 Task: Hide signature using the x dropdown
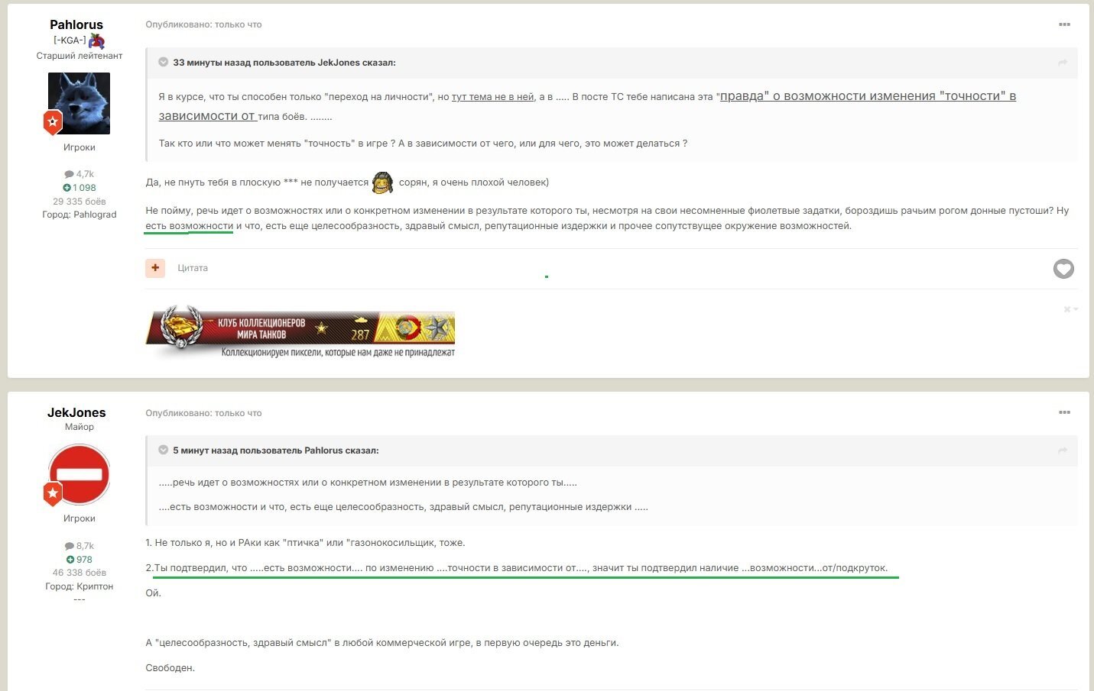pyautogui.click(x=1071, y=309)
